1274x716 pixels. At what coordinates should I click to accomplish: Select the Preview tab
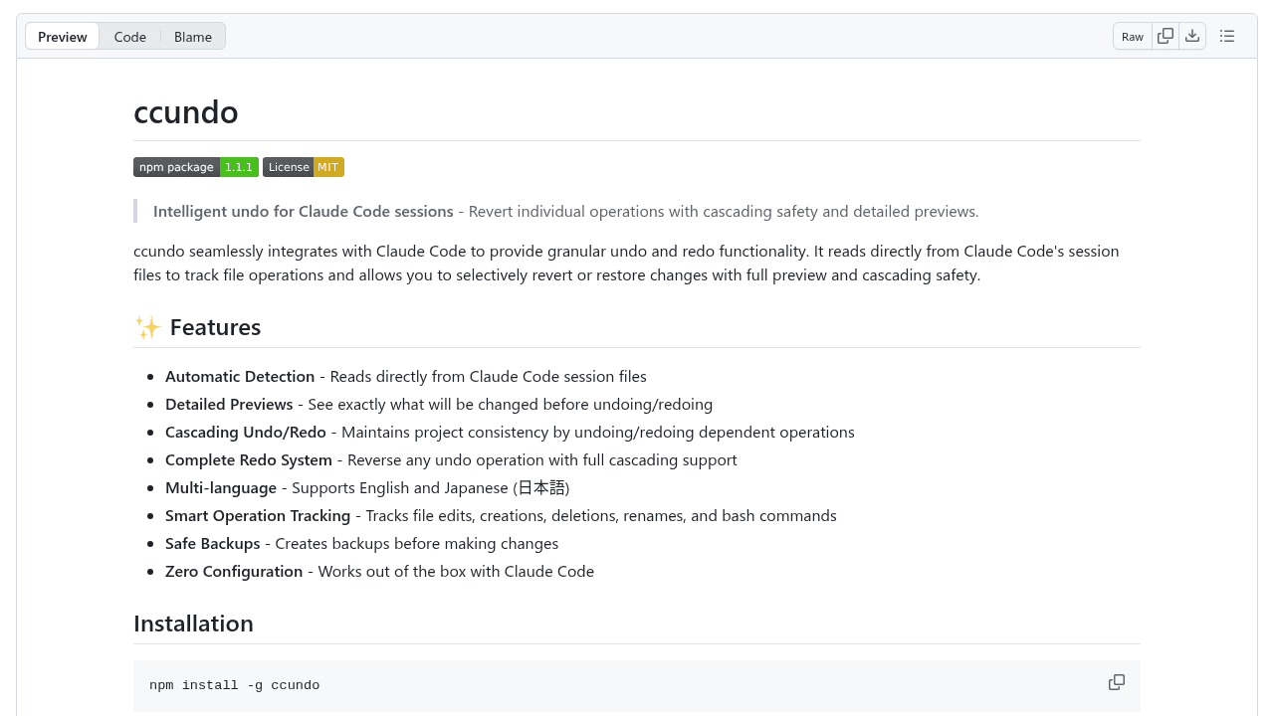click(x=62, y=37)
